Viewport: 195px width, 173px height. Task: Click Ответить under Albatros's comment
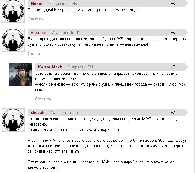[x=35, y=53]
